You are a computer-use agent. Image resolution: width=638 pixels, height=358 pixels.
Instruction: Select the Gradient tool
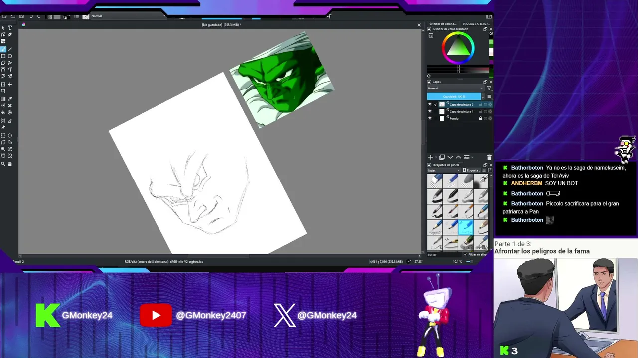pos(3,99)
